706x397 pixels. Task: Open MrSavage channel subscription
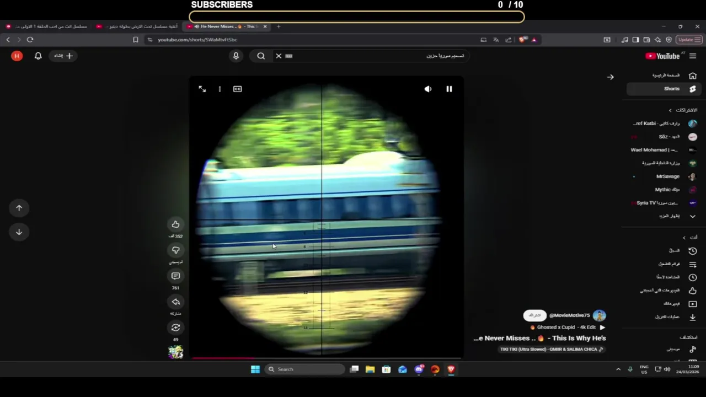(x=664, y=176)
